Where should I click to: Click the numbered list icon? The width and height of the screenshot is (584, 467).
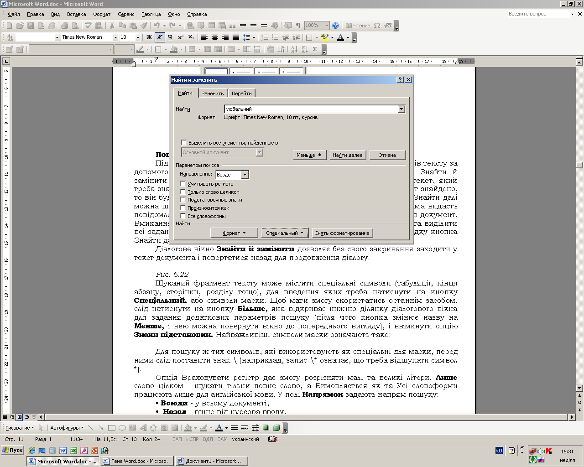point(264,37)
